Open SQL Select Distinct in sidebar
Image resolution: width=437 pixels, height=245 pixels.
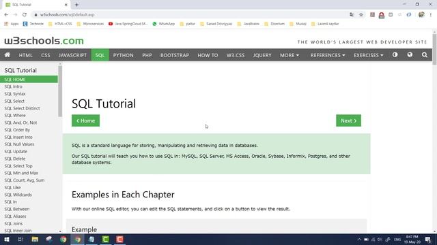pyautogui.click(x=22, y=108)
